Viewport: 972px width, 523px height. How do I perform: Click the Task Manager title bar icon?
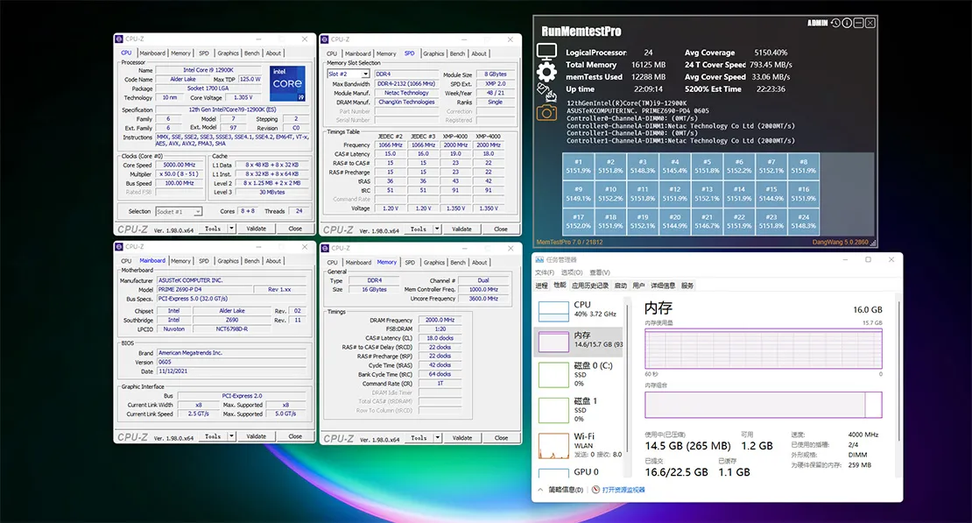coord(539,260)
